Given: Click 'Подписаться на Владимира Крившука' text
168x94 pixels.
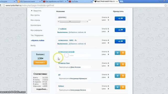Looking at the screenshot, I should click(73, 79).
